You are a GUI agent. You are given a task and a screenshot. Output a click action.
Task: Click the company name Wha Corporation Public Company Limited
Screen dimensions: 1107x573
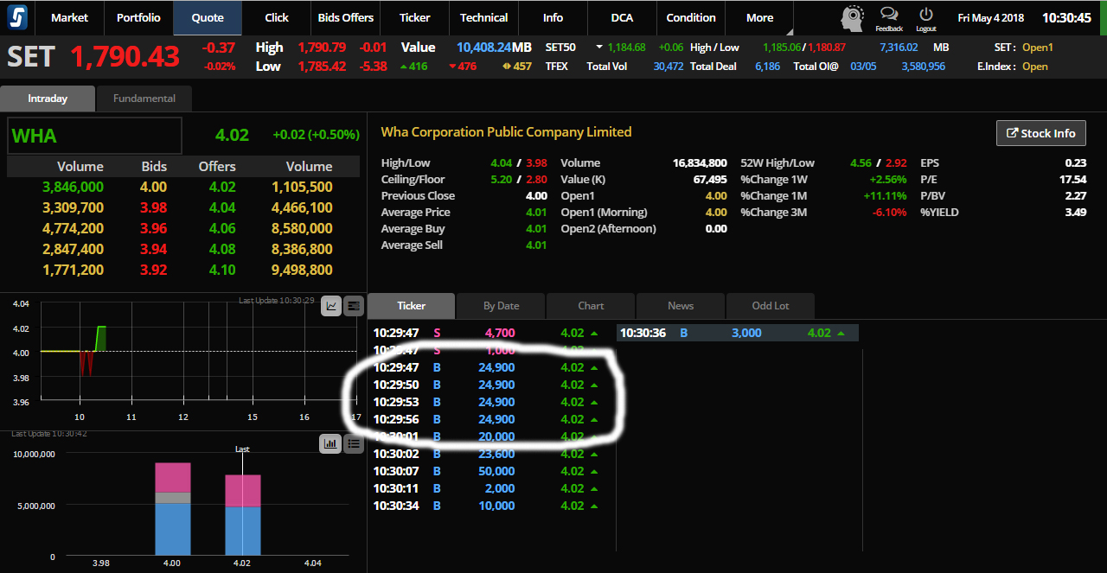tap(506, 132)
